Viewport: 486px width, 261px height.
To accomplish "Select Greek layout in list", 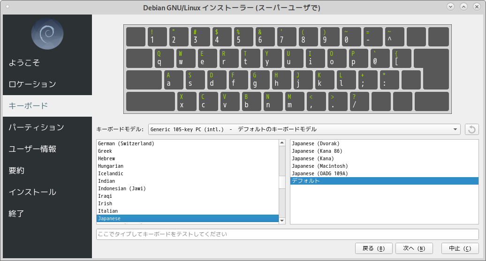I will [x=188, y=151].
